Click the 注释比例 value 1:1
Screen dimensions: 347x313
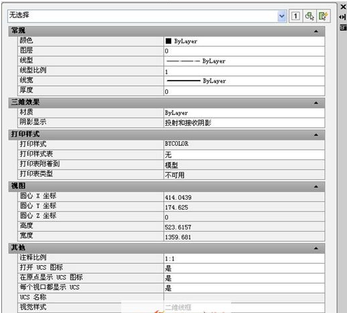point(244,258)
